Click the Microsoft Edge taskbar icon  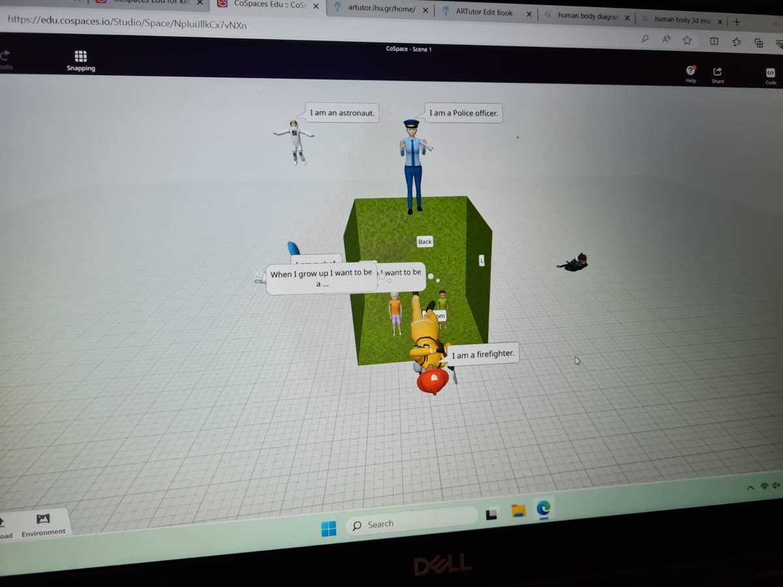click(x=543, y=508)
